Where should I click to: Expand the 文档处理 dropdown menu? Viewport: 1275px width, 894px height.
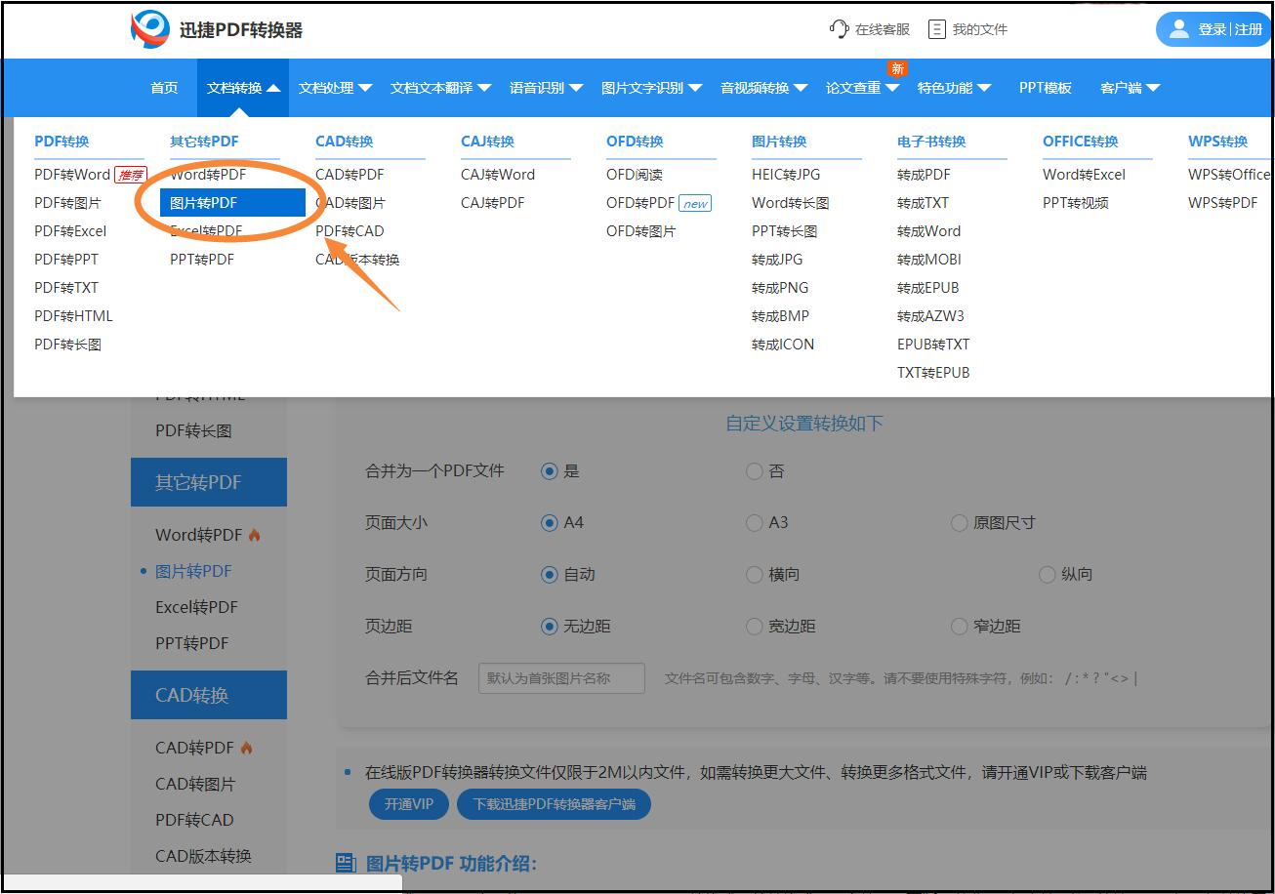pos(335,87)
